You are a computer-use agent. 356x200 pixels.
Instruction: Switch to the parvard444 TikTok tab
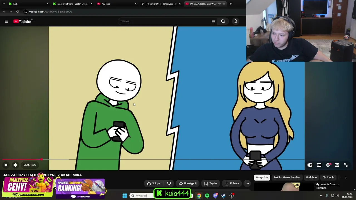(161, 4)
